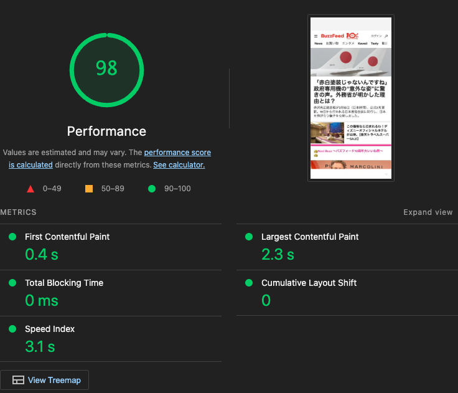Click green dot beside Cumulative Layout Shift
The image size is (458, 393).
(248, 283)
